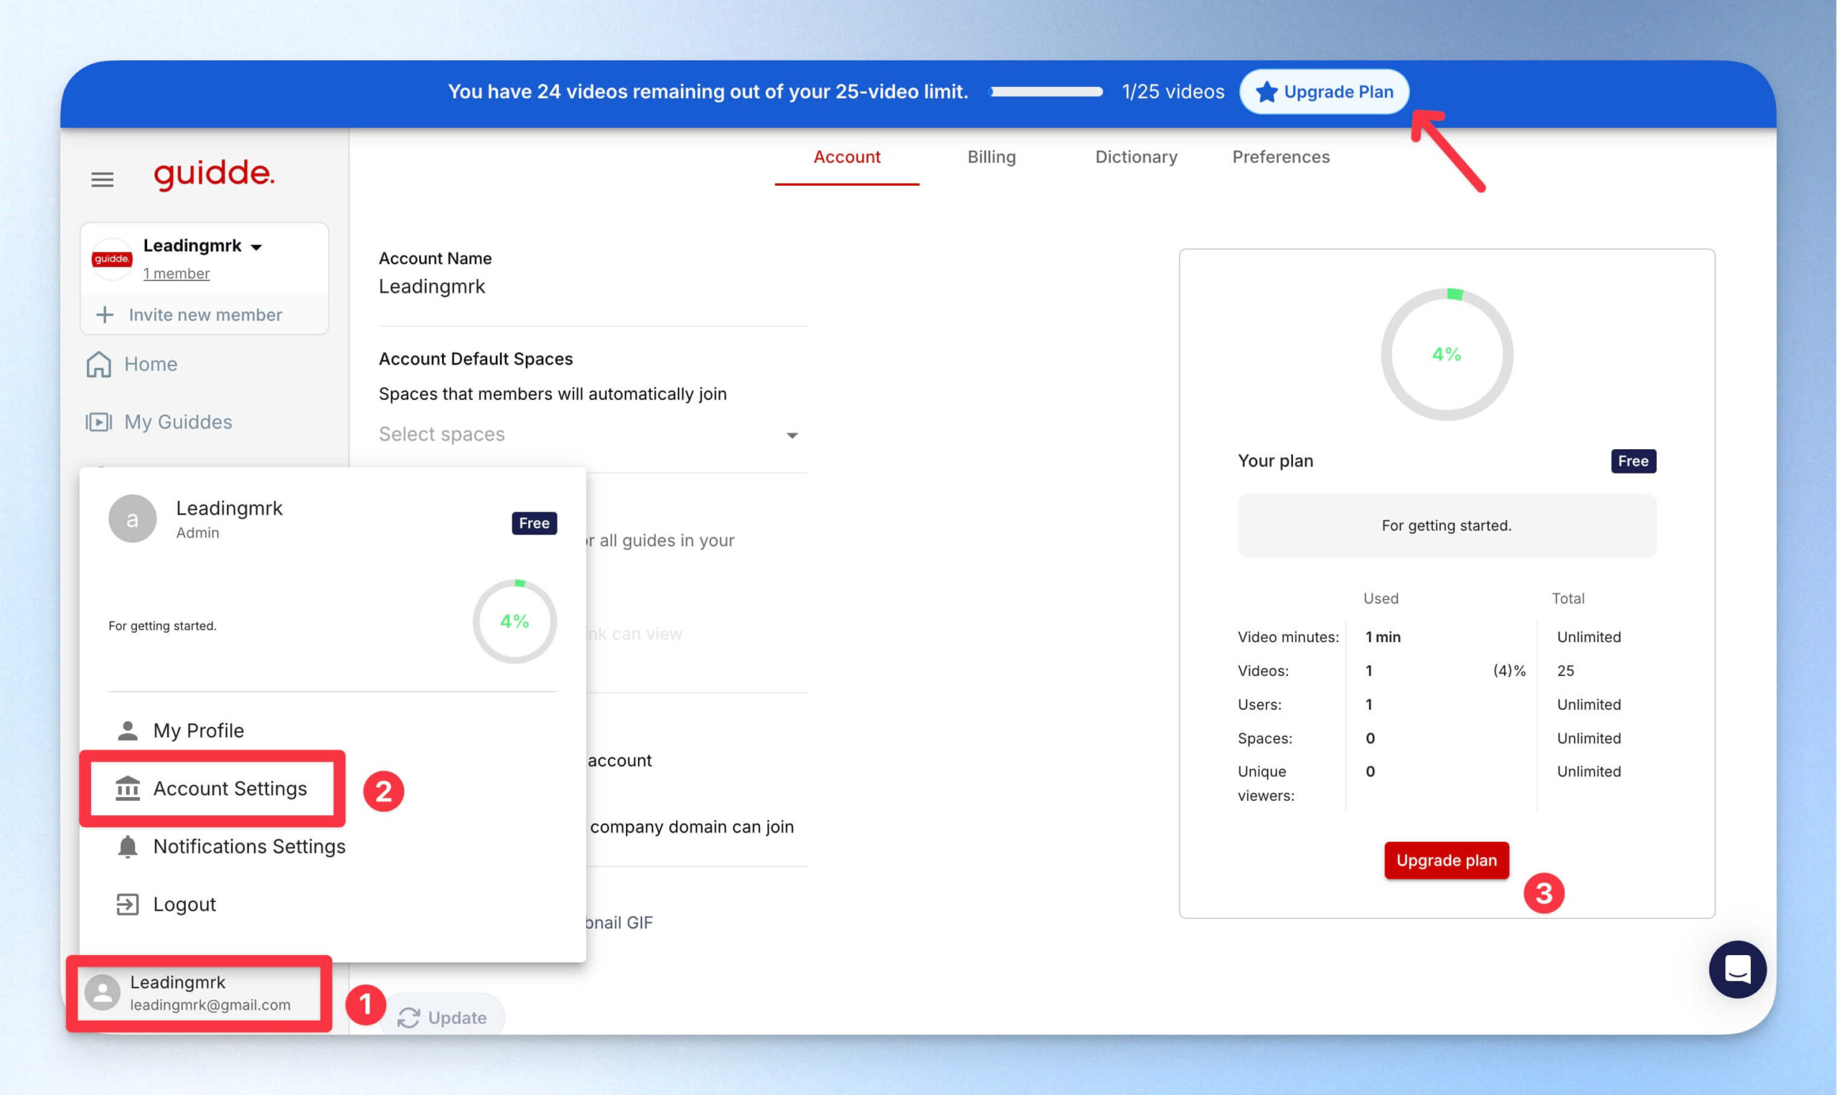The height and width of the screenshot is (1095, 1837).
Task: Switch to the Dictionary tab
Action: [1135, 157]
